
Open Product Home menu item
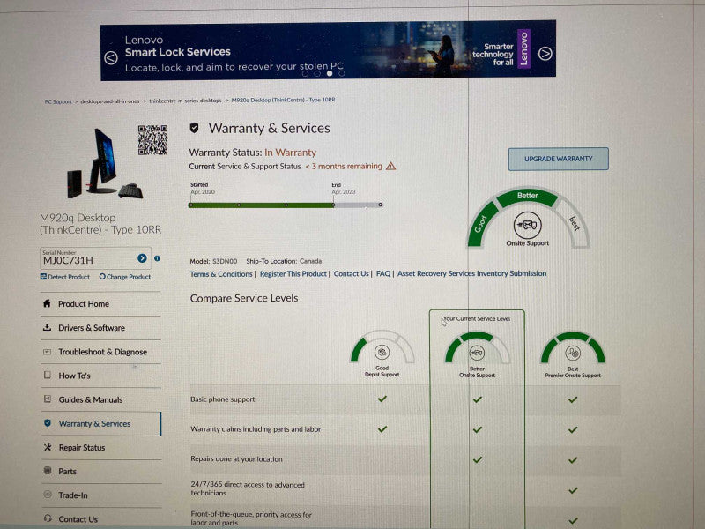click(x=101, y=304)
